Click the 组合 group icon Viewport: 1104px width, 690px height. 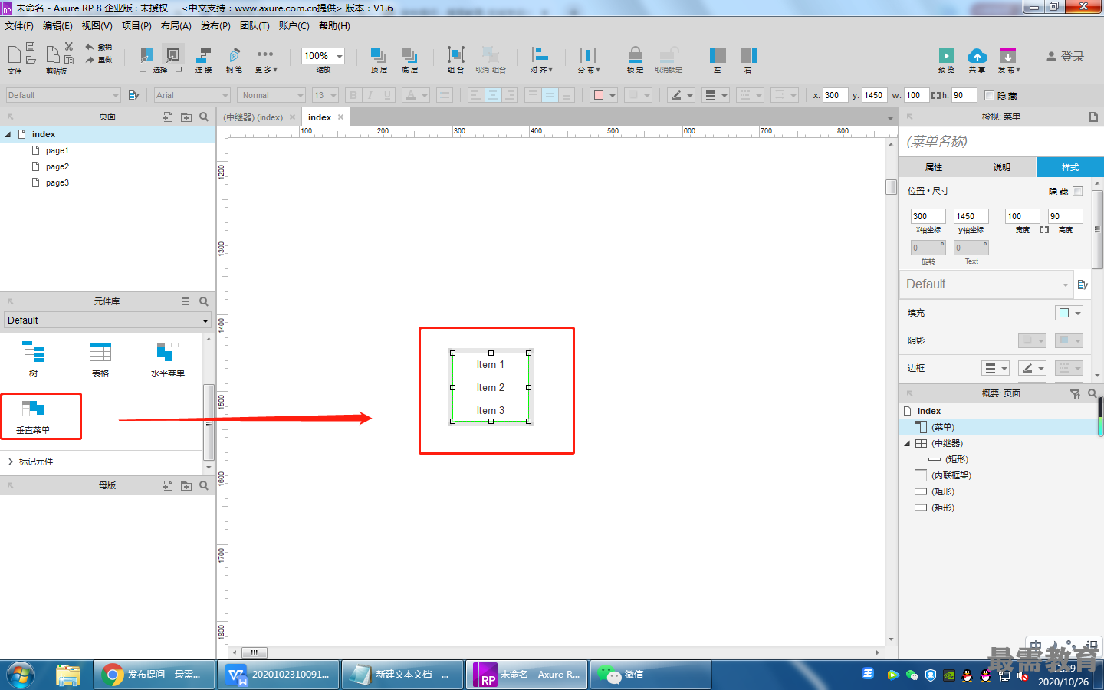pyautogui.click(x=456, y=60)
